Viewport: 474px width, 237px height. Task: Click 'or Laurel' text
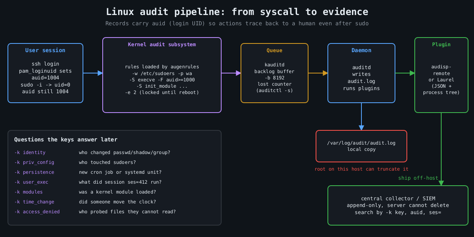(441, 80)
